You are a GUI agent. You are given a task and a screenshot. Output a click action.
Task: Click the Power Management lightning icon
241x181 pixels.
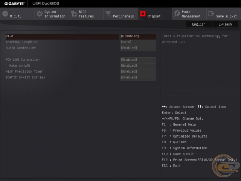point(177,14)
